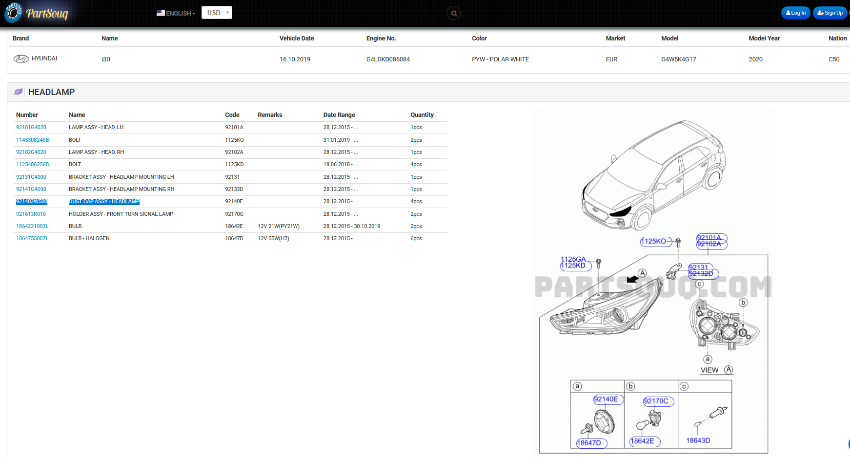
Task: Select the 1125KO label in diagram
Action: pos(653,242)
